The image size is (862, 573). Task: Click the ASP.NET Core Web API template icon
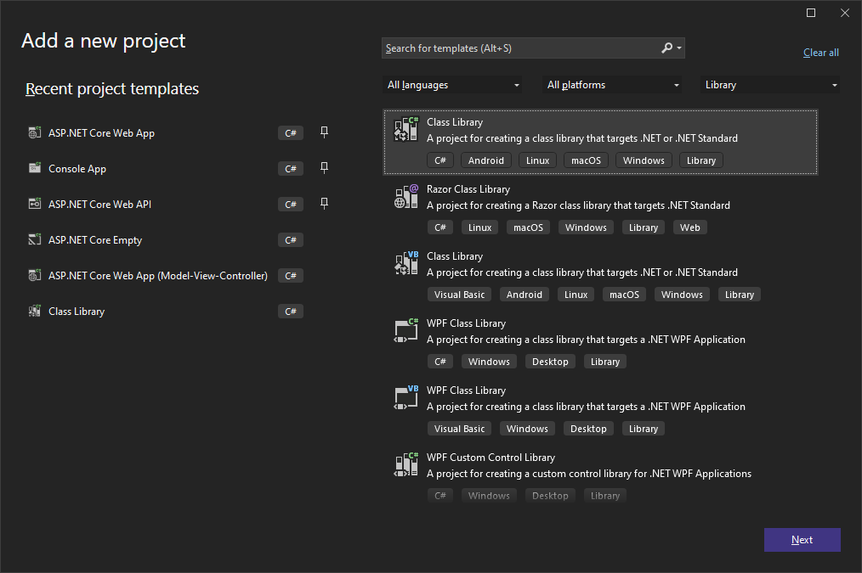[35, 204]
